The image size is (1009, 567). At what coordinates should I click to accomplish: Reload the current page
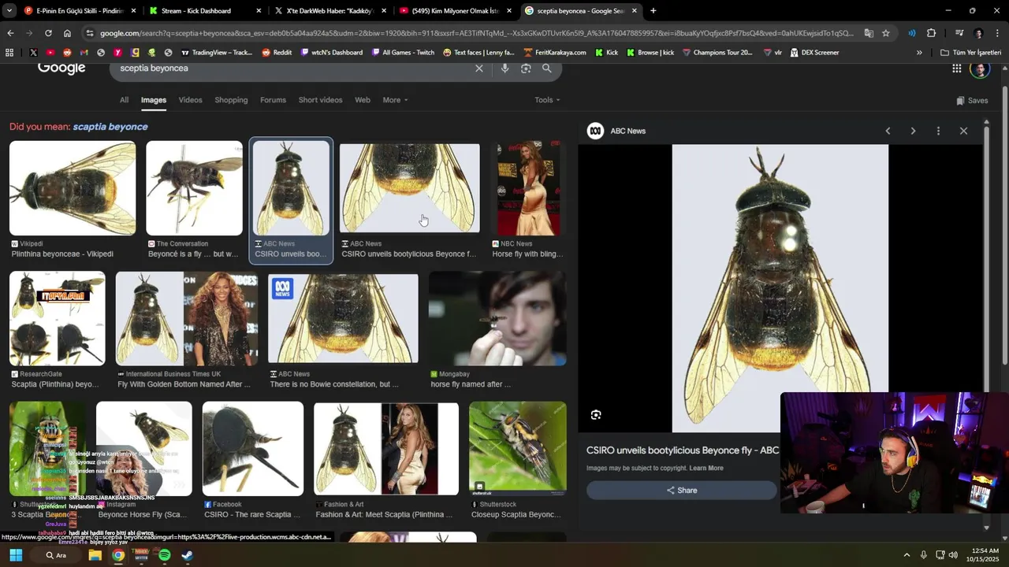(x=48, y=33)
